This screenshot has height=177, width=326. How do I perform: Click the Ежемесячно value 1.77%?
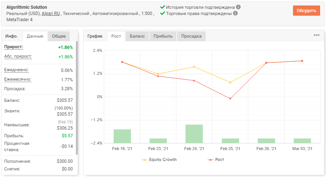click(67, 80)
